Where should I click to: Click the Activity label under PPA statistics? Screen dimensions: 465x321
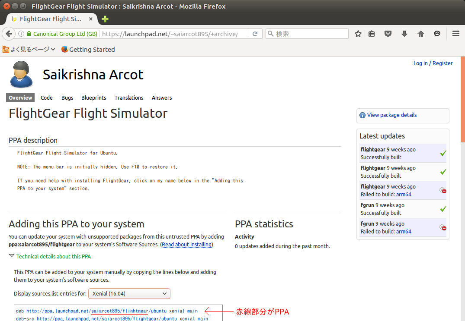(244, 237)
